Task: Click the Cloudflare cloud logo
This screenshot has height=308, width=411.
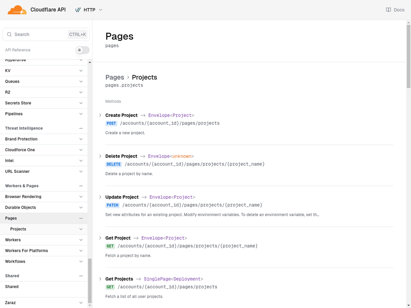Action: point(17,10)
